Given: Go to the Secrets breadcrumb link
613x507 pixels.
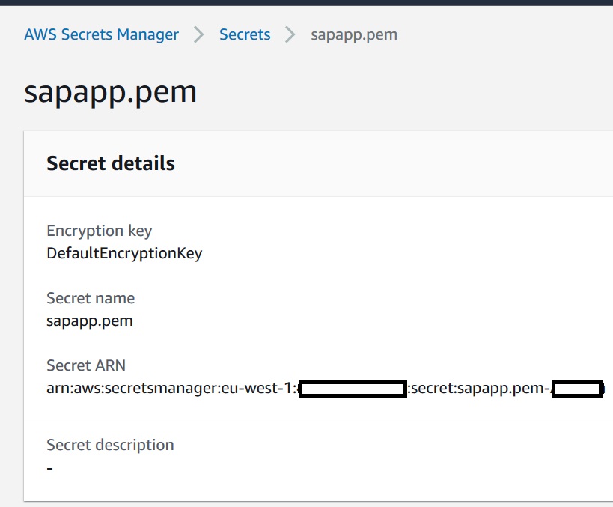Looking at the screenshot, I should tap(245, 34).
